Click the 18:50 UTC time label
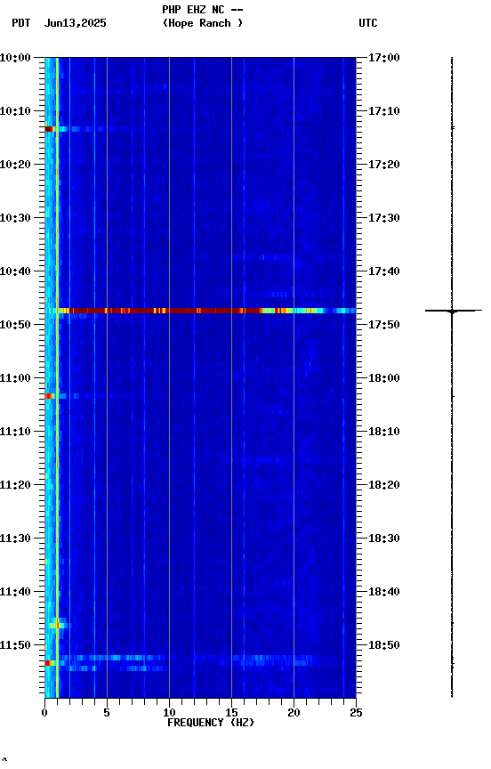Image resolution: width=491 pixels, height=769 pixels. click(x=384, y=645)
